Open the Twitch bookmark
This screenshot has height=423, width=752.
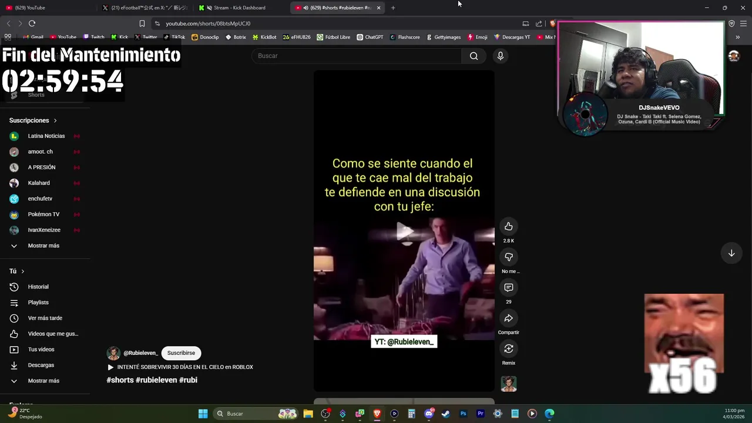[x=93, y=37]
